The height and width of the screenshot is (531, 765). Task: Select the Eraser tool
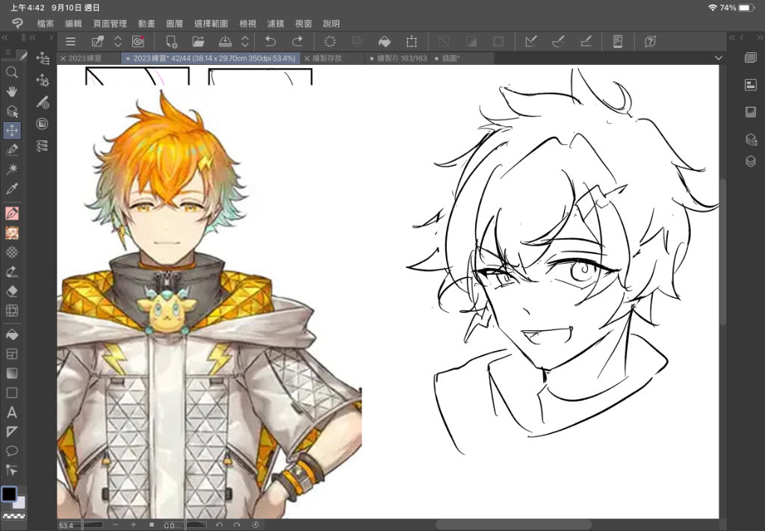coord(12,291)
